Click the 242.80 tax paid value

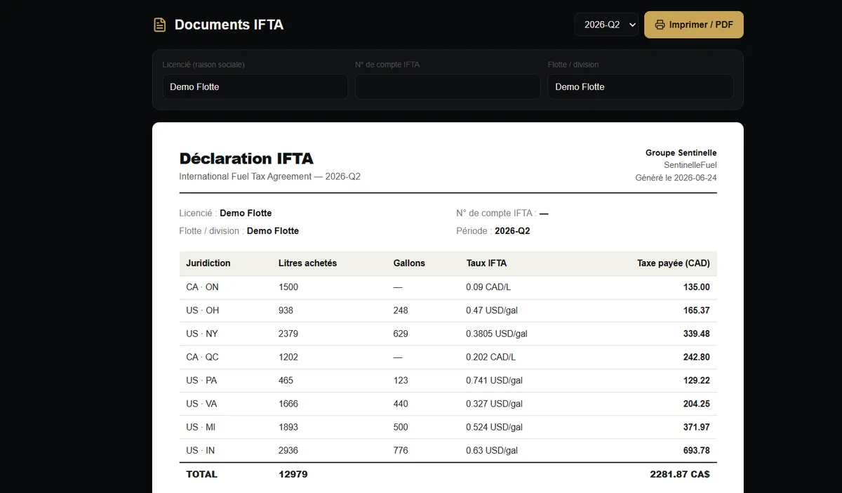[x=697, y=357]
